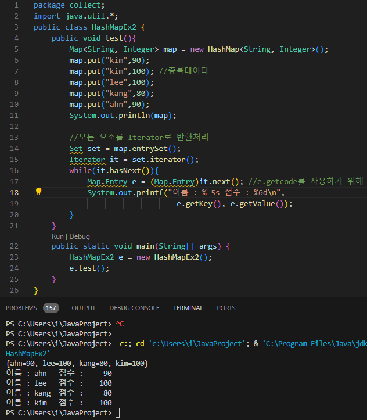Click the terminal row for name ahn
The height and width of the screenshot is (420, 367).
pyautogui.click(x=59, y=373)
